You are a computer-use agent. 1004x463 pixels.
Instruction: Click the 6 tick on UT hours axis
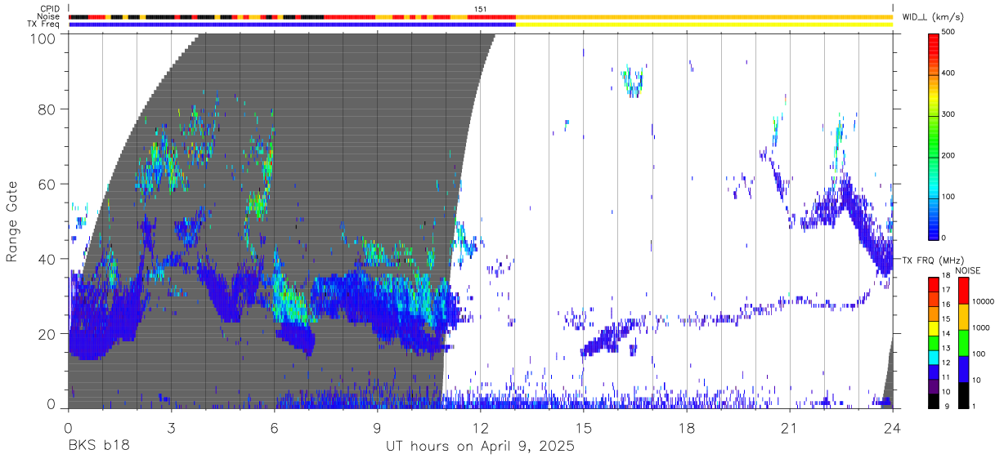pyautogui.click(x=274, y=428)
